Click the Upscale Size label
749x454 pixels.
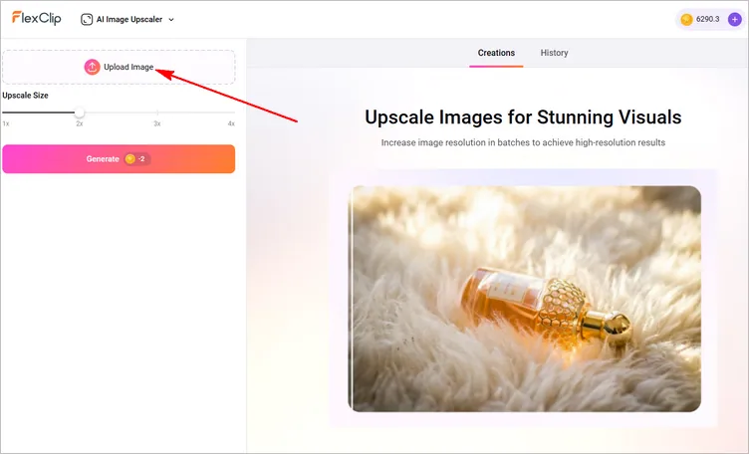click(25, 96)
